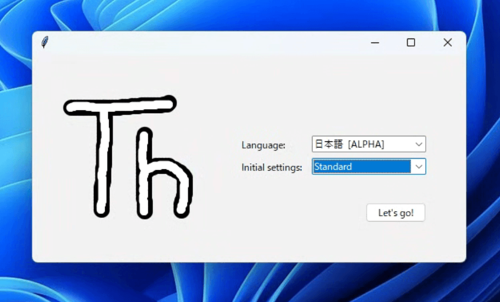Click the Language: label
Screen dimensions: 500x302
click(264, 145)
